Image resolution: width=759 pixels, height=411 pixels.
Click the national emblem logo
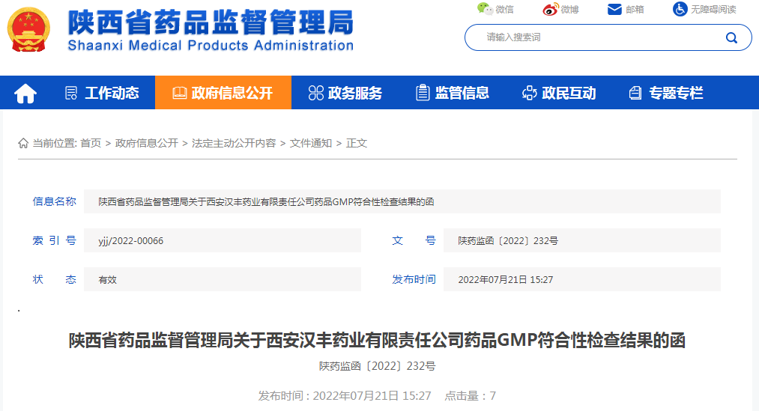point(28,29)
